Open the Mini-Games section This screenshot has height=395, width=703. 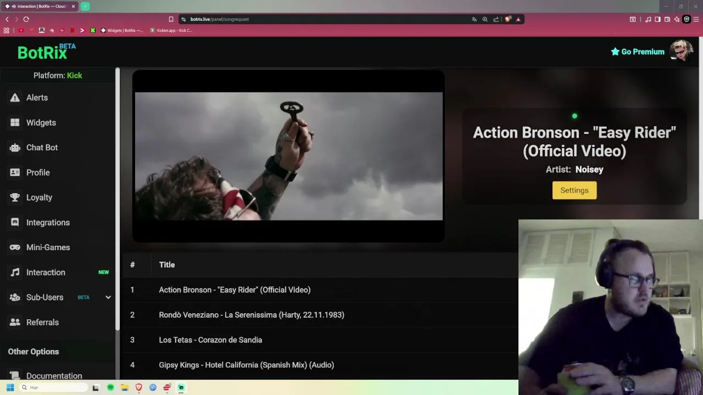48,247
